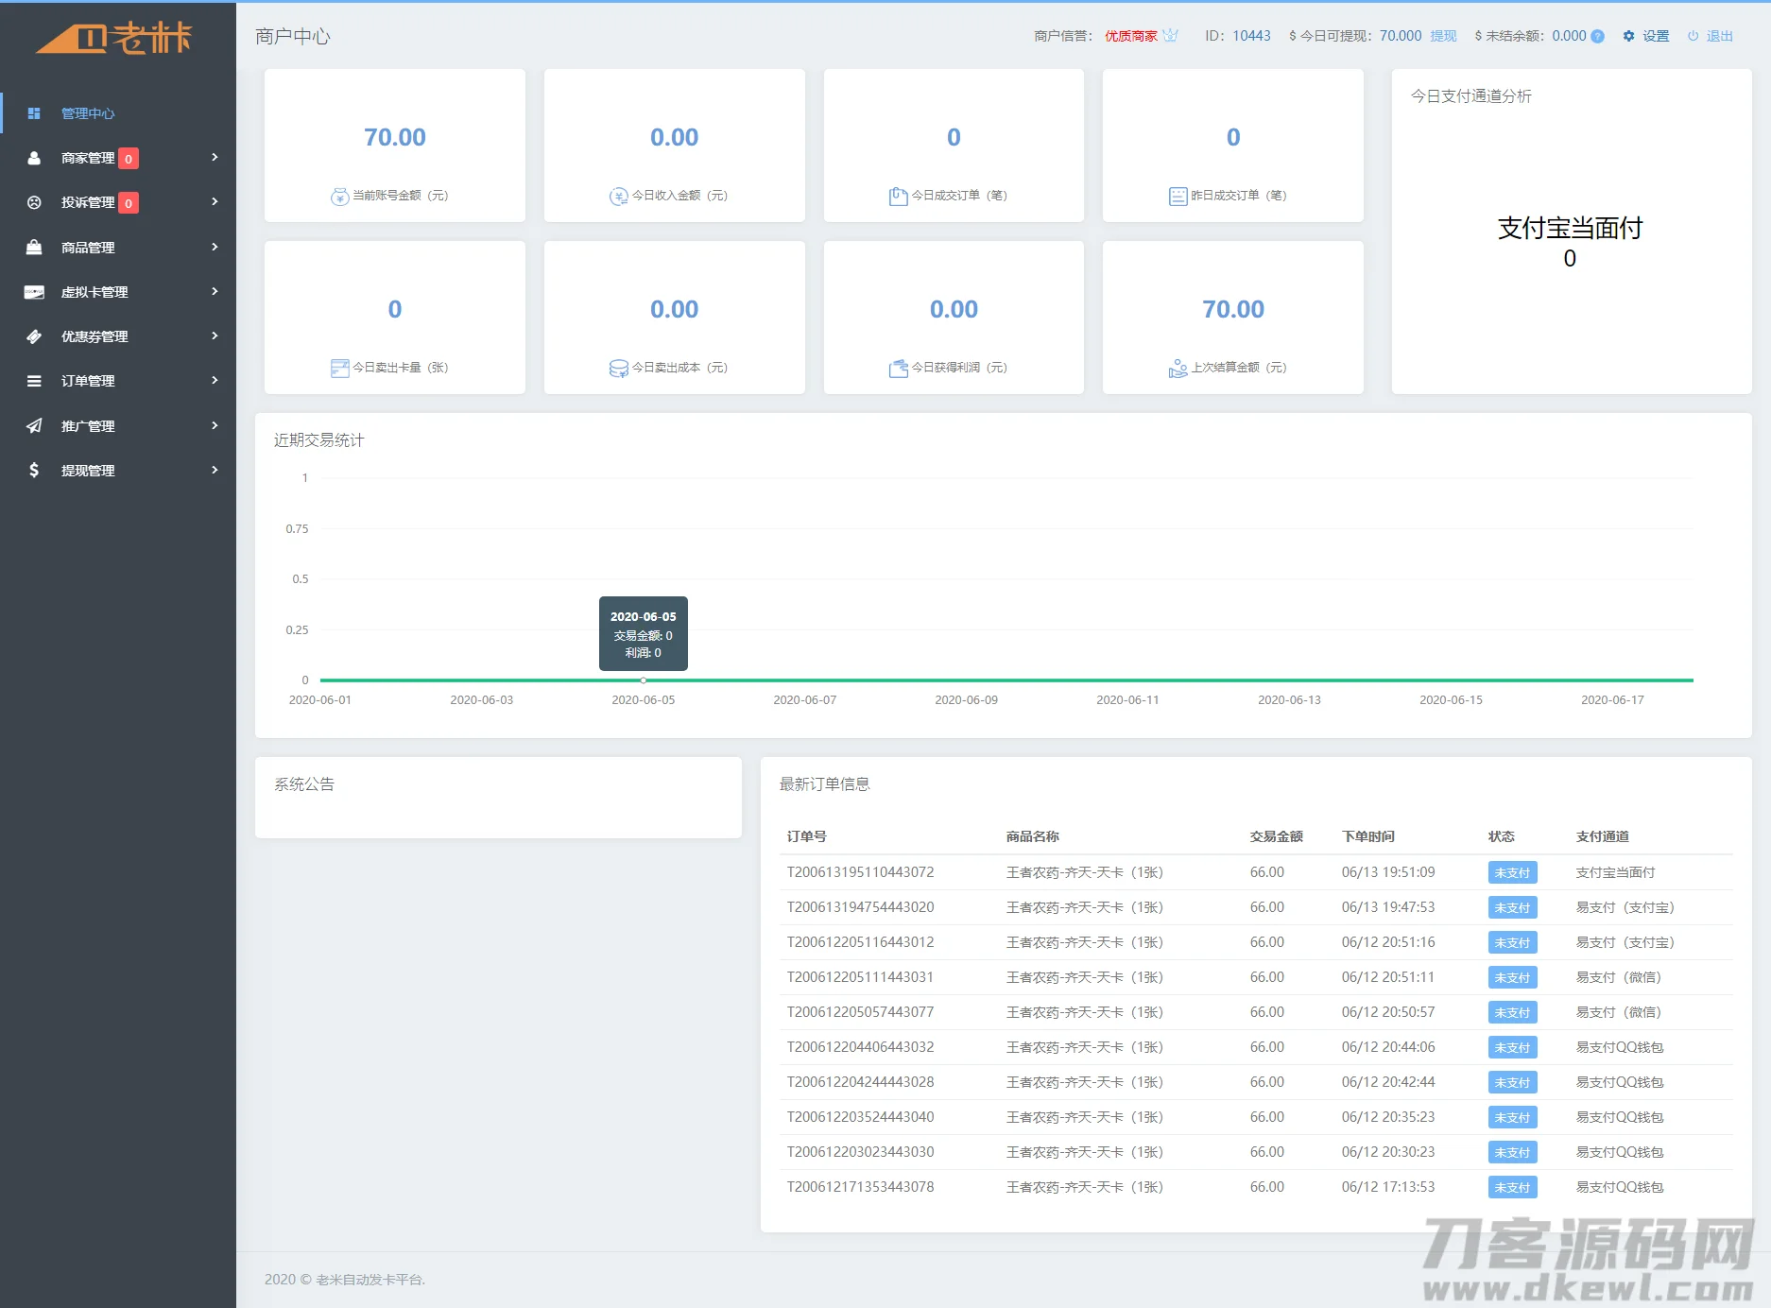This screenshot has height=1308, width=1771.
Task: Click the 推广管理 paper-plane icon
Action: click(x=35, y=424)
